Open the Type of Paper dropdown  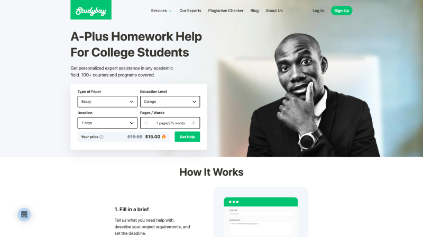[107, 102]
